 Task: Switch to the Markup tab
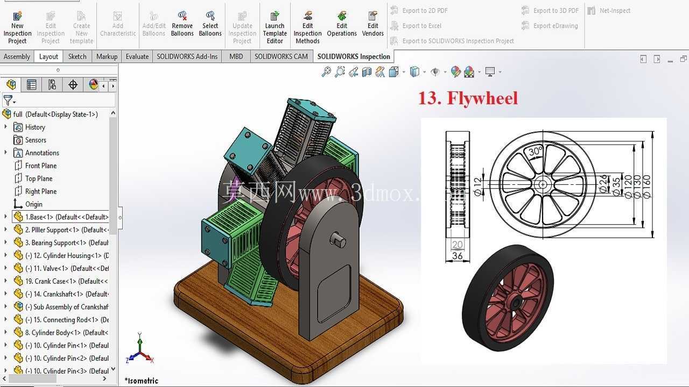point(107,56)
